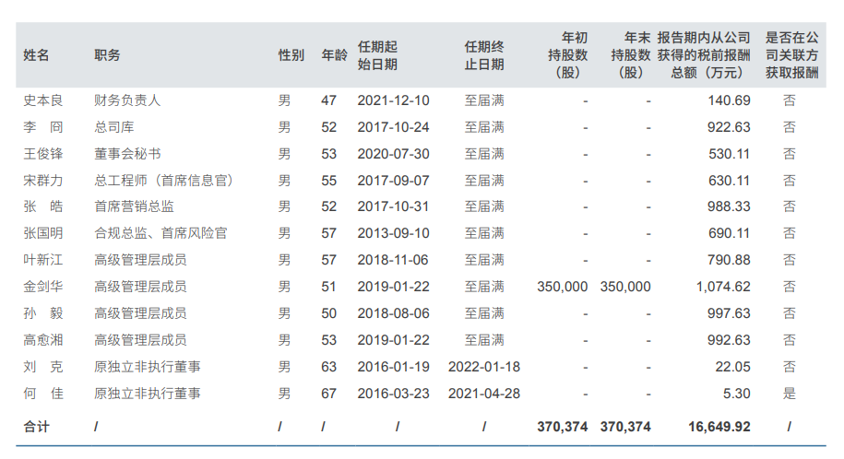The height and width of the screenshot is (459, 844).
Task: Click the name 史本良
Action: [43, 100]
